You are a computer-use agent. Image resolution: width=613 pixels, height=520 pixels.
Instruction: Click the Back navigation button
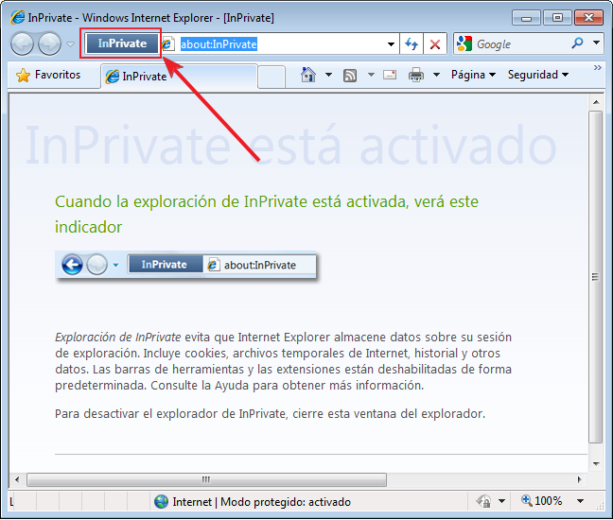click(22, 43)
